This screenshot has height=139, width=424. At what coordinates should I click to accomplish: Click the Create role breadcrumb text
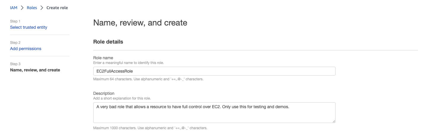point(57,8)
